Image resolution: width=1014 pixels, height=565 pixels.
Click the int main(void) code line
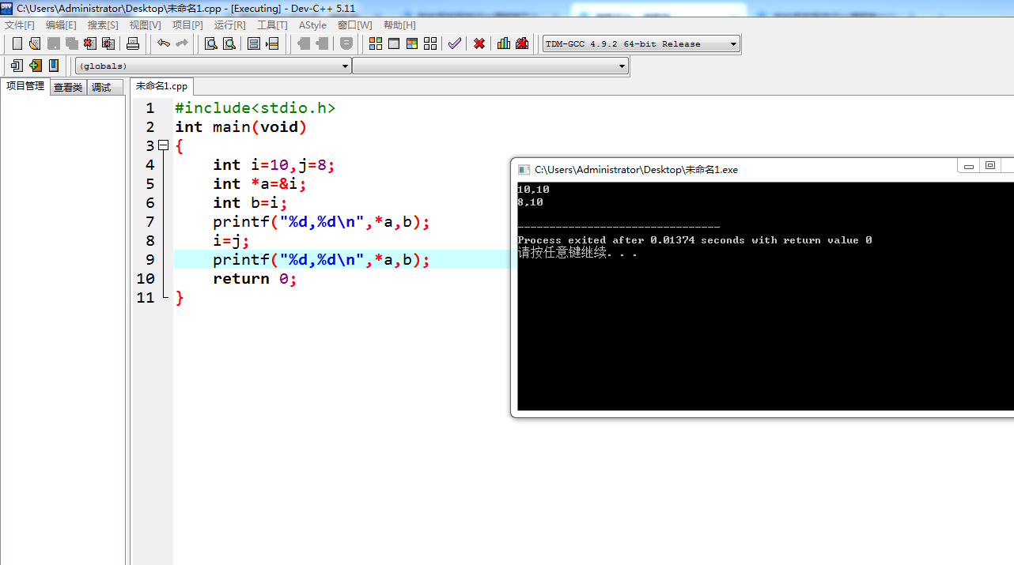point(241,126)
